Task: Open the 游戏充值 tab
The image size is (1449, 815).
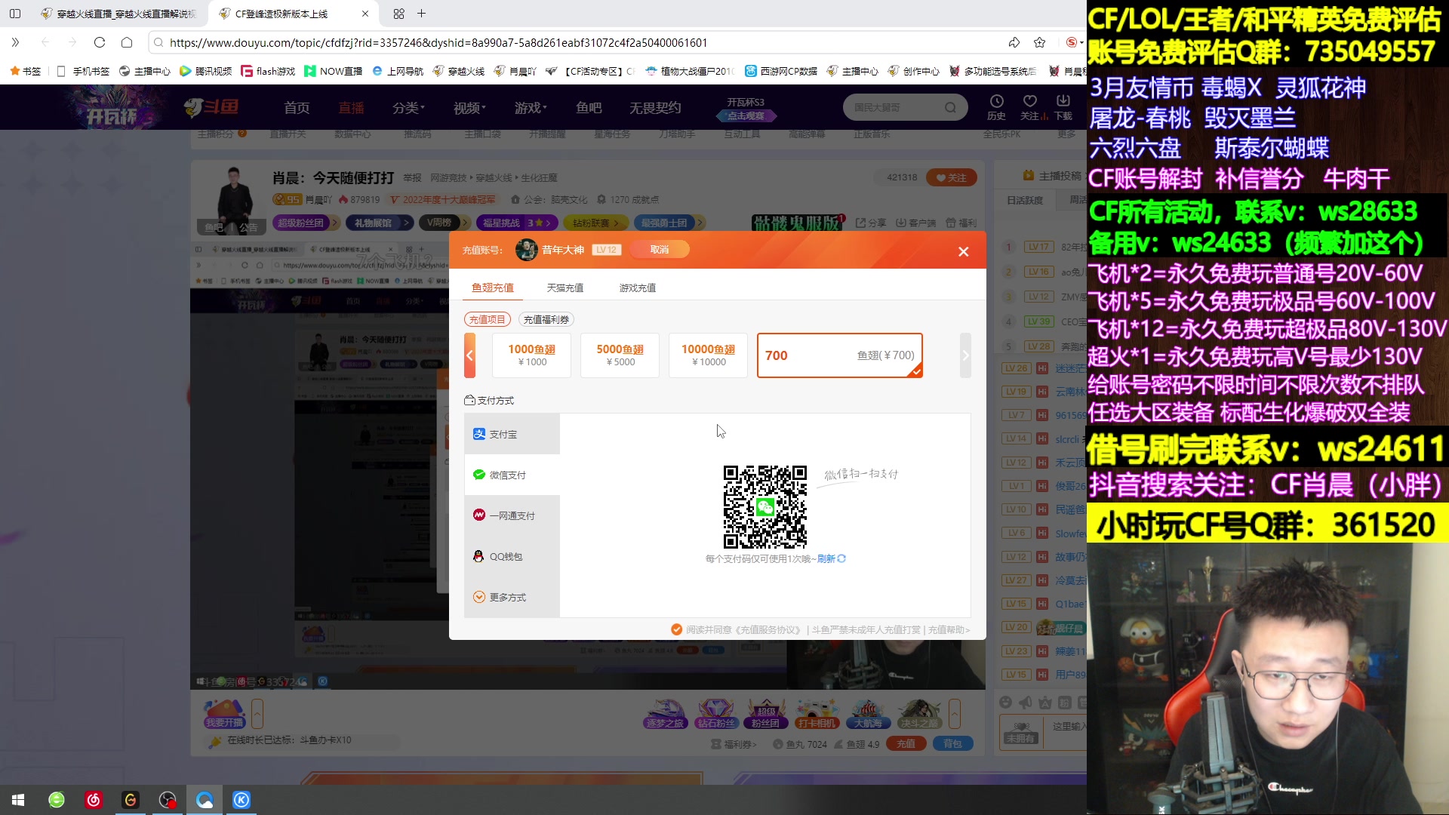Action: coord(637,288)
